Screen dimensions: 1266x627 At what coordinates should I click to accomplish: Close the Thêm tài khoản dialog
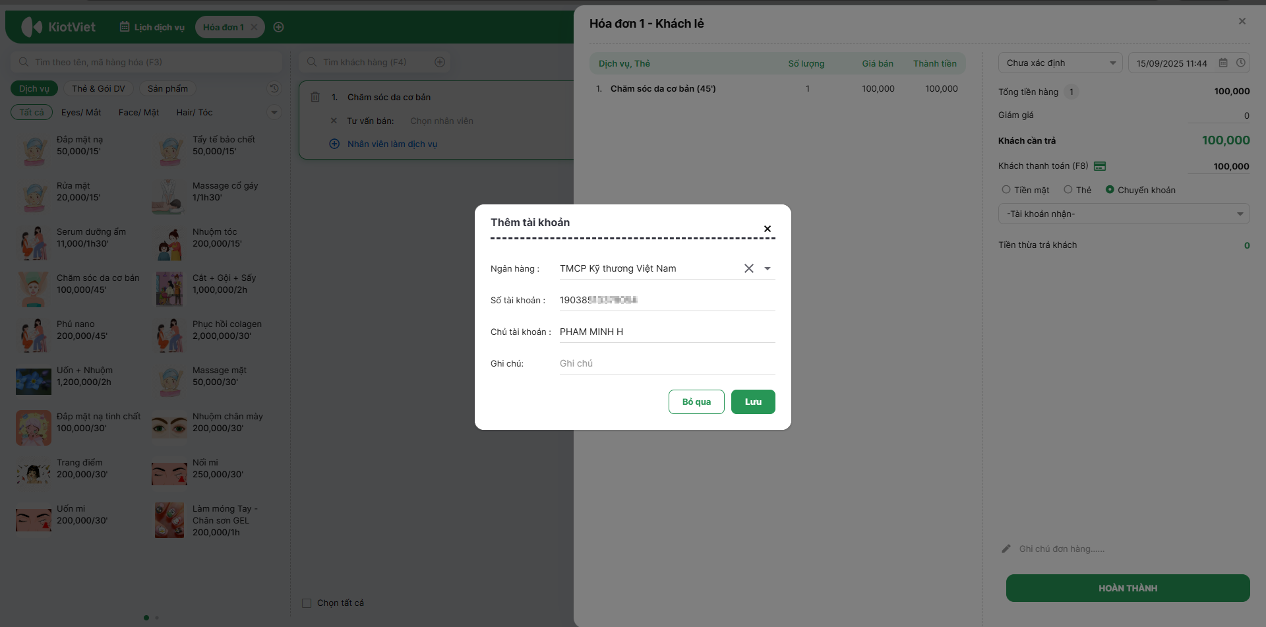tap(768, 229)
